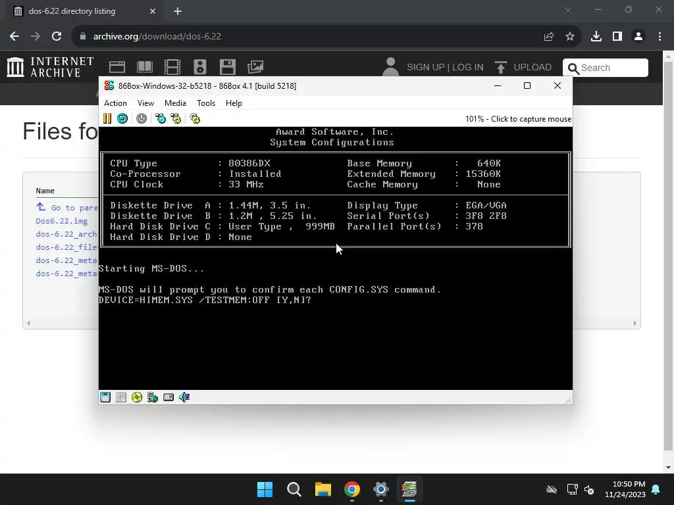Viewport: 674px width, 505px height.
Task: Click the 3.5 inch floppy status icon
Action: [x=105, y=397]
